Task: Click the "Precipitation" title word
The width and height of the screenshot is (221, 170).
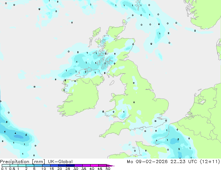Action: (15, 162)
